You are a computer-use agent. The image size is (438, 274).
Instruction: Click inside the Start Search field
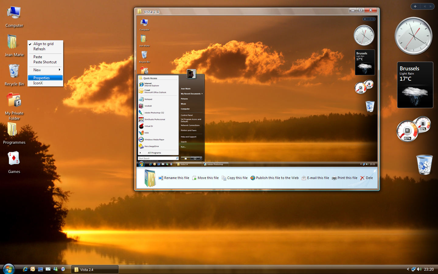[157, 158]
